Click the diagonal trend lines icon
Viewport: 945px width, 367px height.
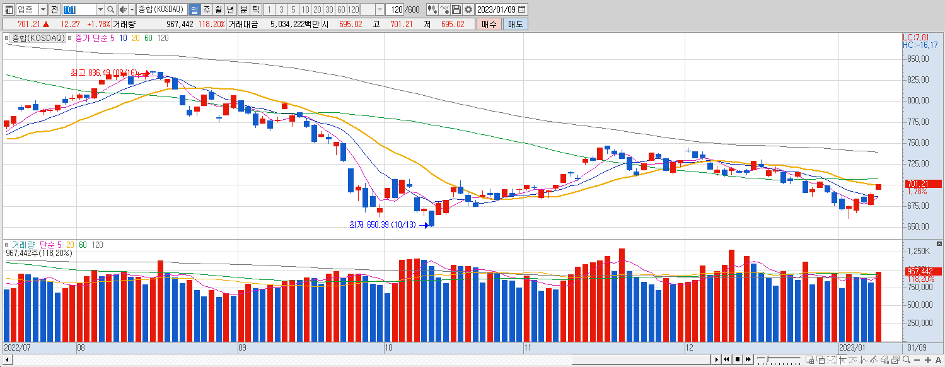pyautogui.click(x=874, y=360)
